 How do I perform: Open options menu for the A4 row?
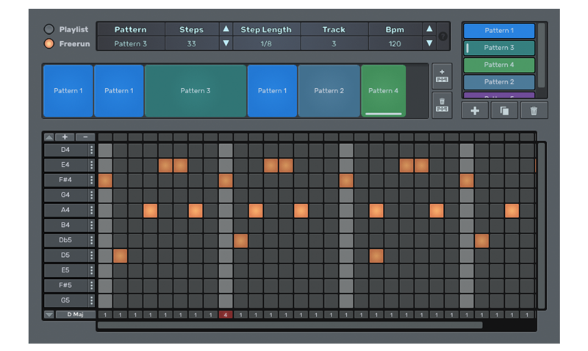92,211
